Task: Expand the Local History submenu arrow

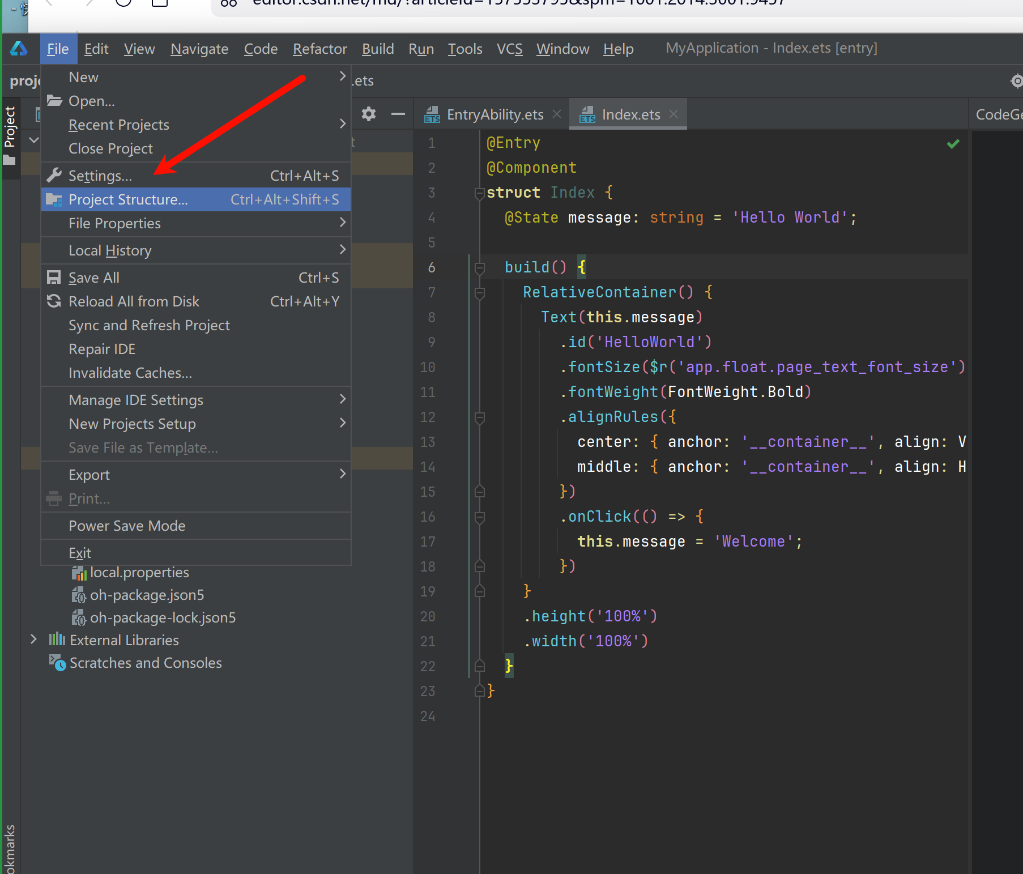Action: coord(342,249)
